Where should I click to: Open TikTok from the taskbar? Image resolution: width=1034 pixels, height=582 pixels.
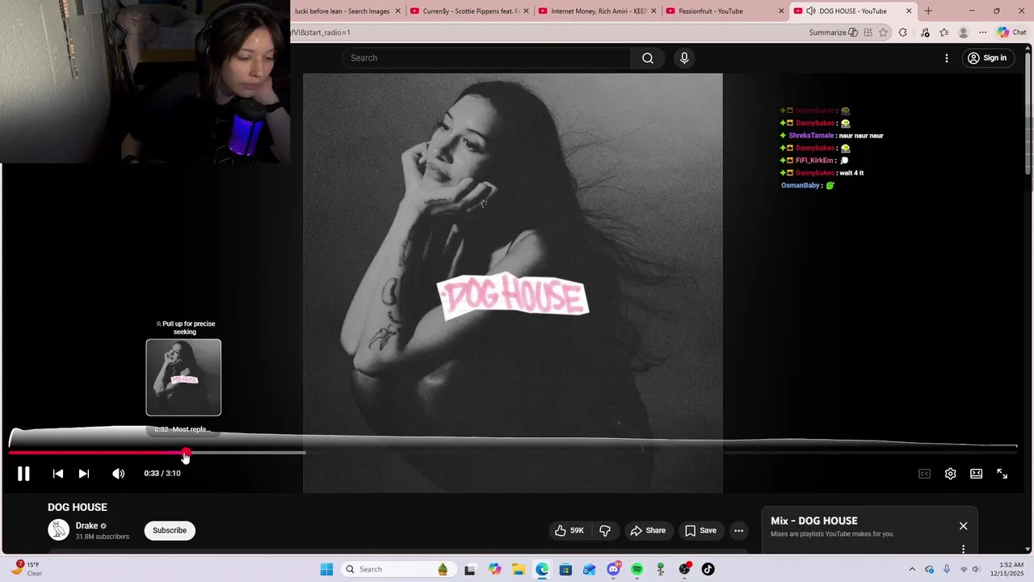point(708,569)
